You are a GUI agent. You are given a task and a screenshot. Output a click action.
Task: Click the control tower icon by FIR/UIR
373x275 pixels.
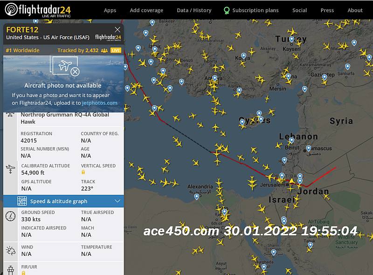pyautogui.click(x=10, y=270)
